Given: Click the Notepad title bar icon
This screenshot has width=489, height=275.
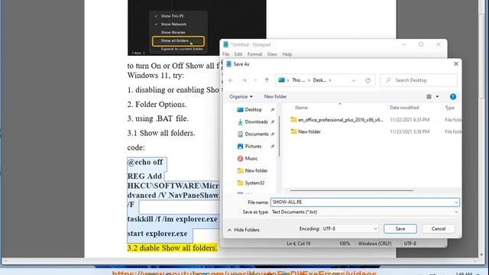Looking at the screenshot, I should [226, 44].
